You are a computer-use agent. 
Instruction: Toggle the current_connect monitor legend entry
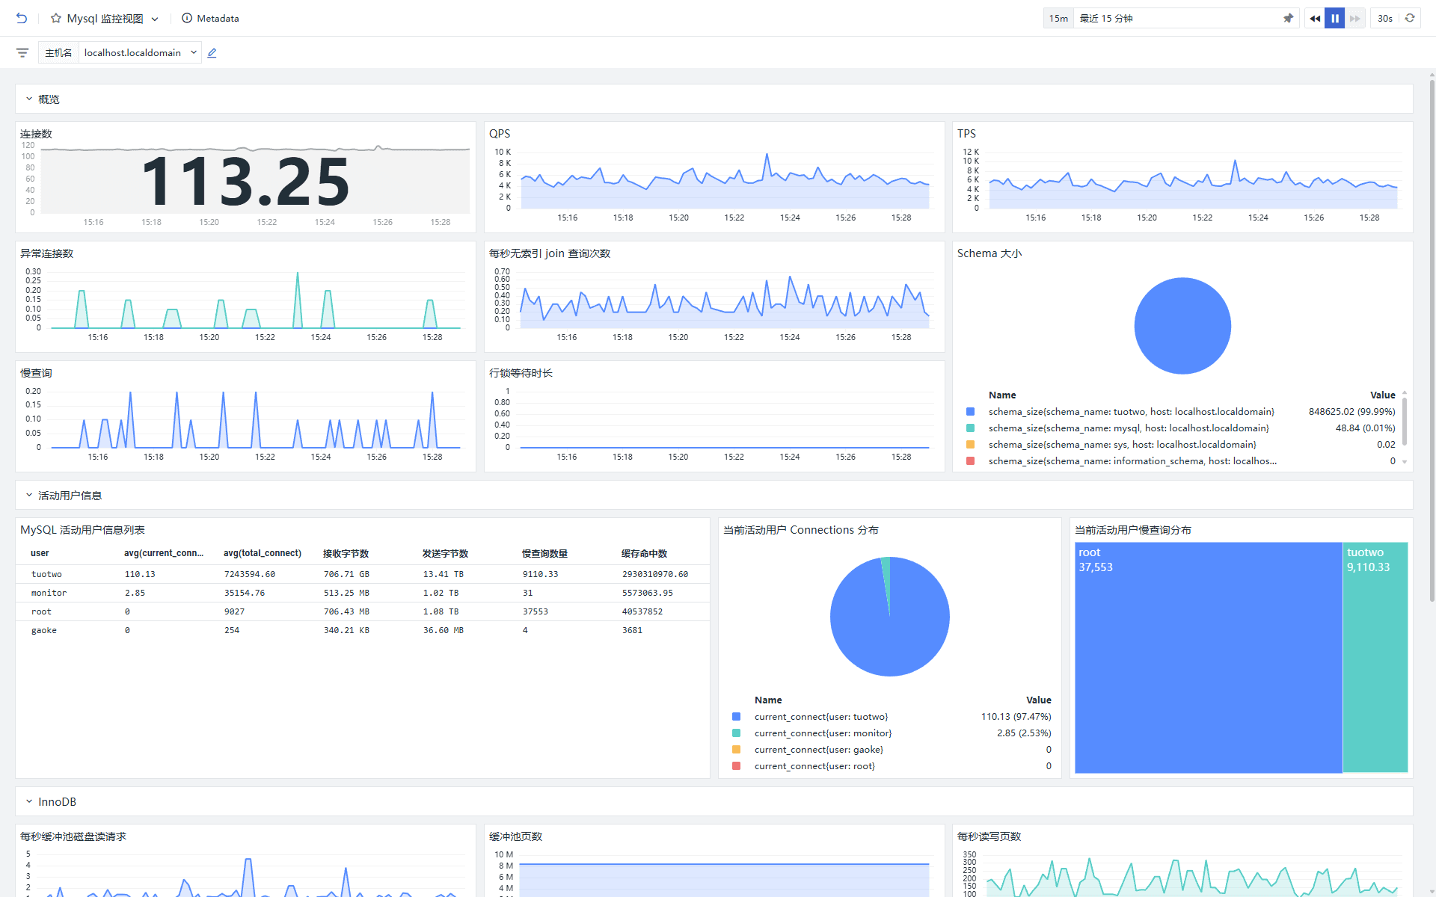(822, 733)
